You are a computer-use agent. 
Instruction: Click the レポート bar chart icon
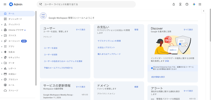(5, 69)
